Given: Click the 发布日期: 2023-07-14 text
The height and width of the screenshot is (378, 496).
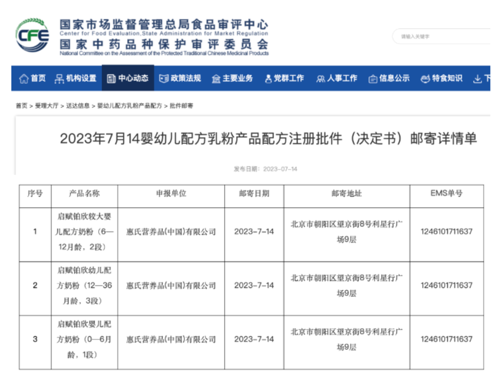Looking at the screenshot, I should click(265, 169).
